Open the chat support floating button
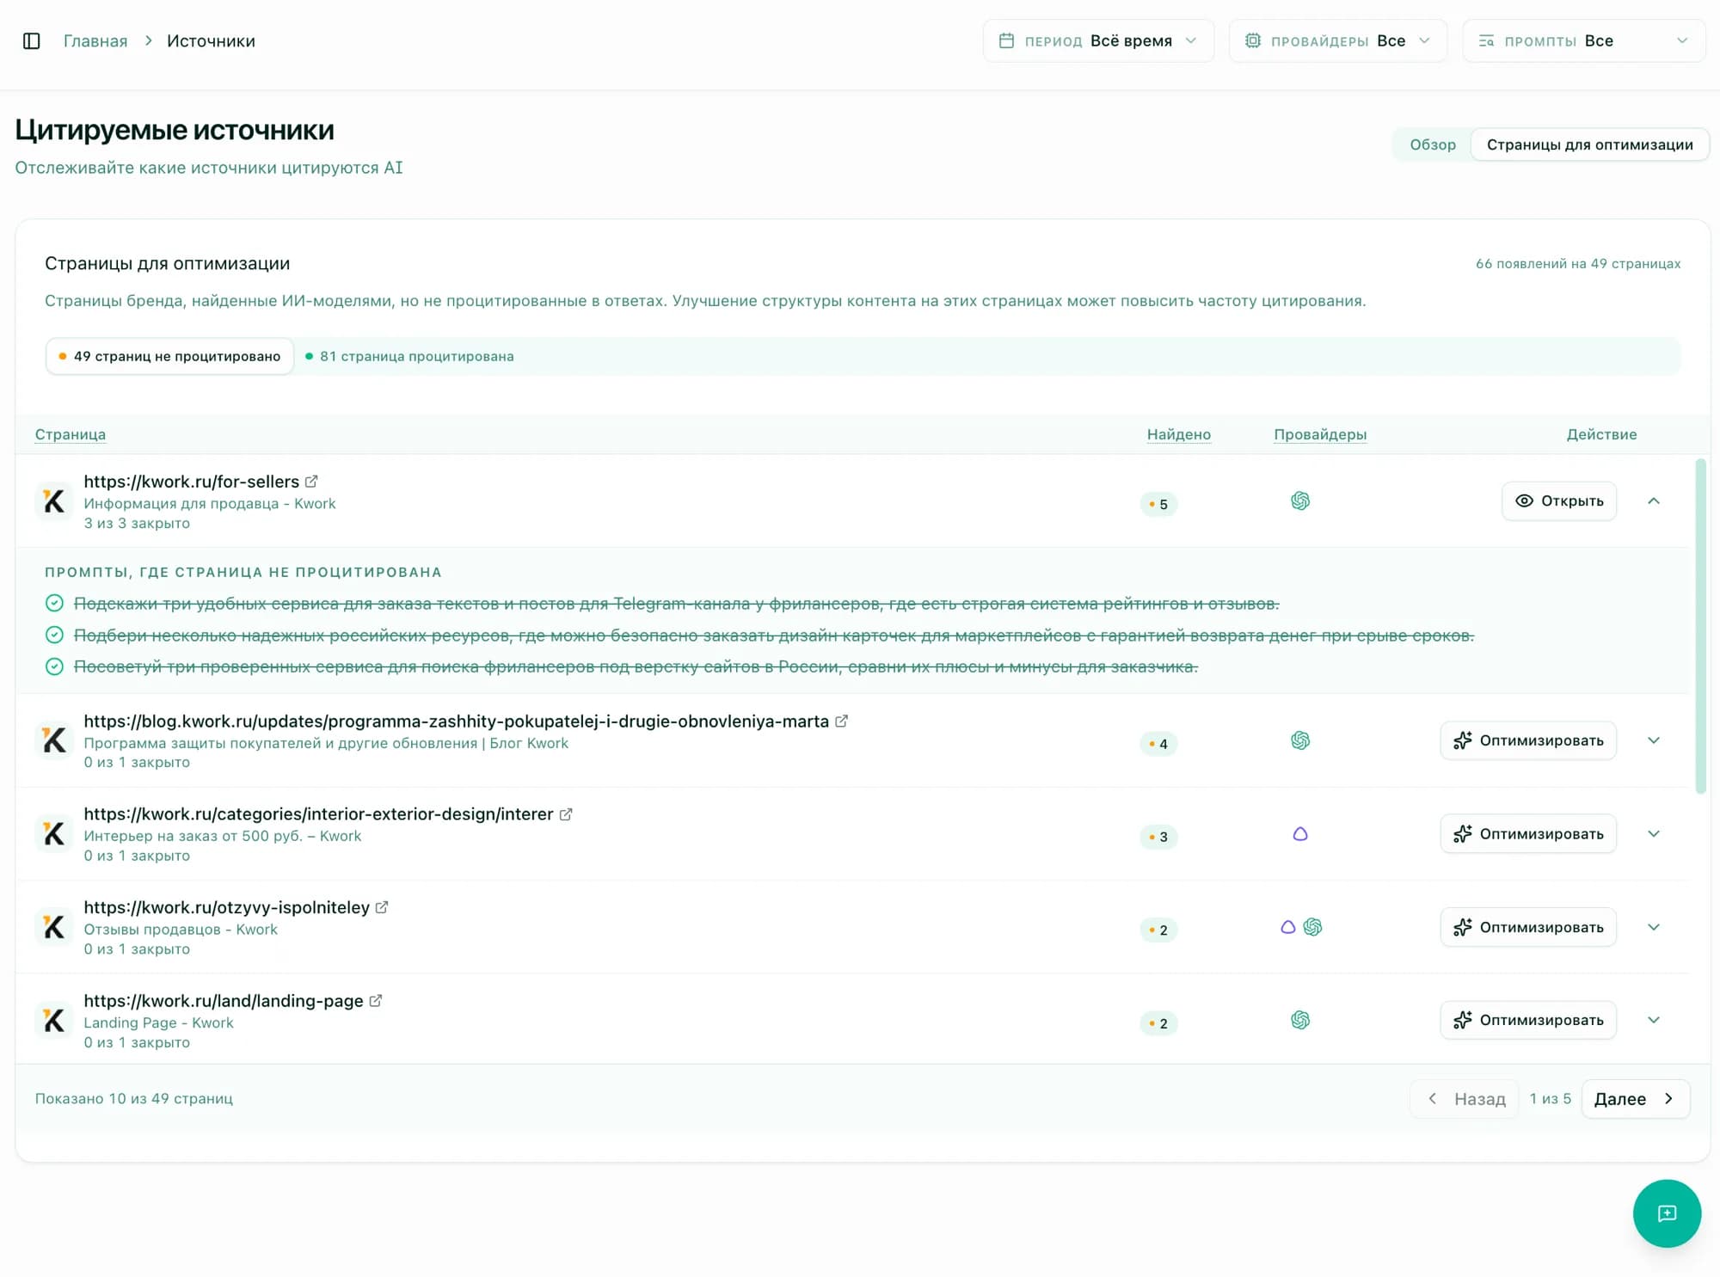Viewport: 1720px width, 1277px height. click(1667, 1213)
